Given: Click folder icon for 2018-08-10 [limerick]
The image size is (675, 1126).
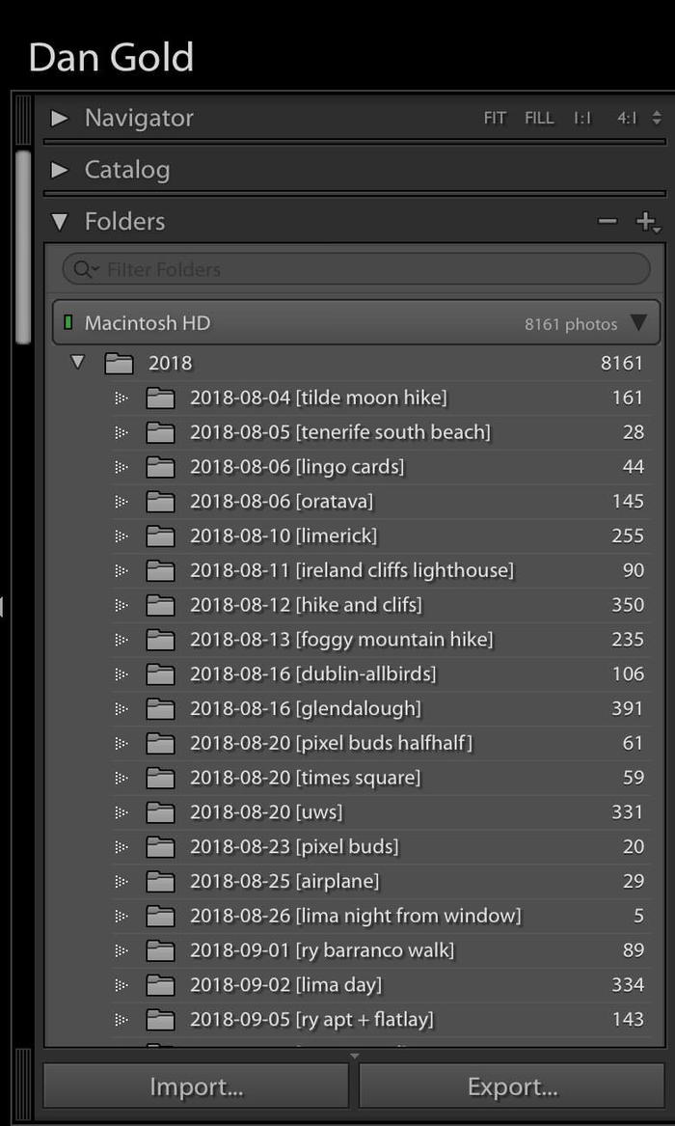Looking at the screenshot, I should pos(160,536).
